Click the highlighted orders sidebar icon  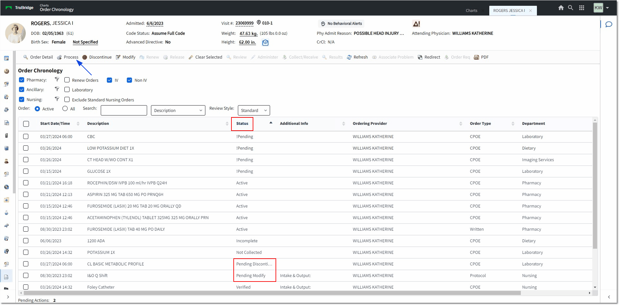6,277
